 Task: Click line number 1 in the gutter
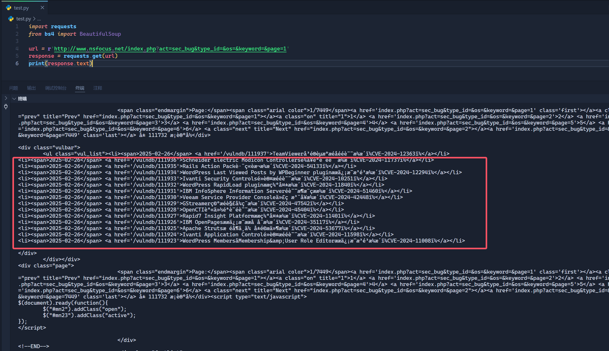coord(17,26)
